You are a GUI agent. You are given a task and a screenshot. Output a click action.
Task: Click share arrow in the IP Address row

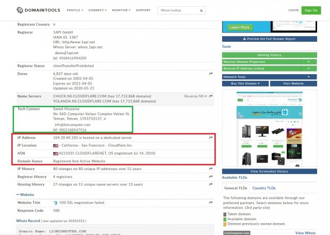[211, 139]
